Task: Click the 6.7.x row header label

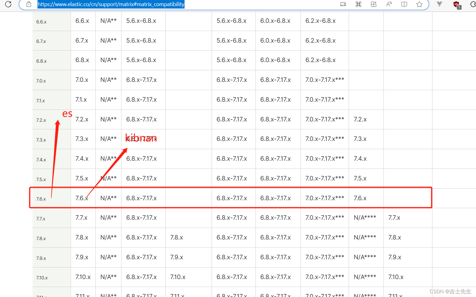Action: [x=41, y=41]
